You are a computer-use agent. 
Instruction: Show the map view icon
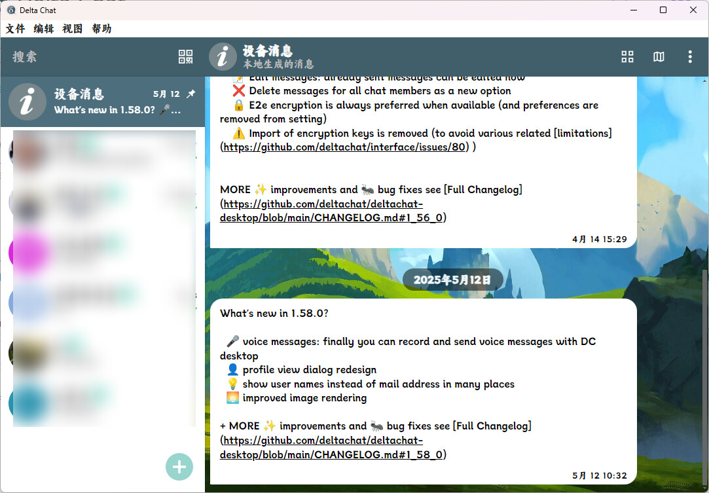pos(659,56)
